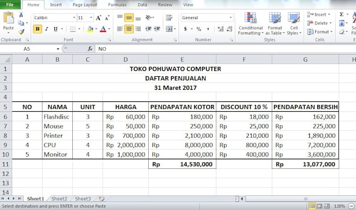Apply cell Borders button

(x=73, y=29)
